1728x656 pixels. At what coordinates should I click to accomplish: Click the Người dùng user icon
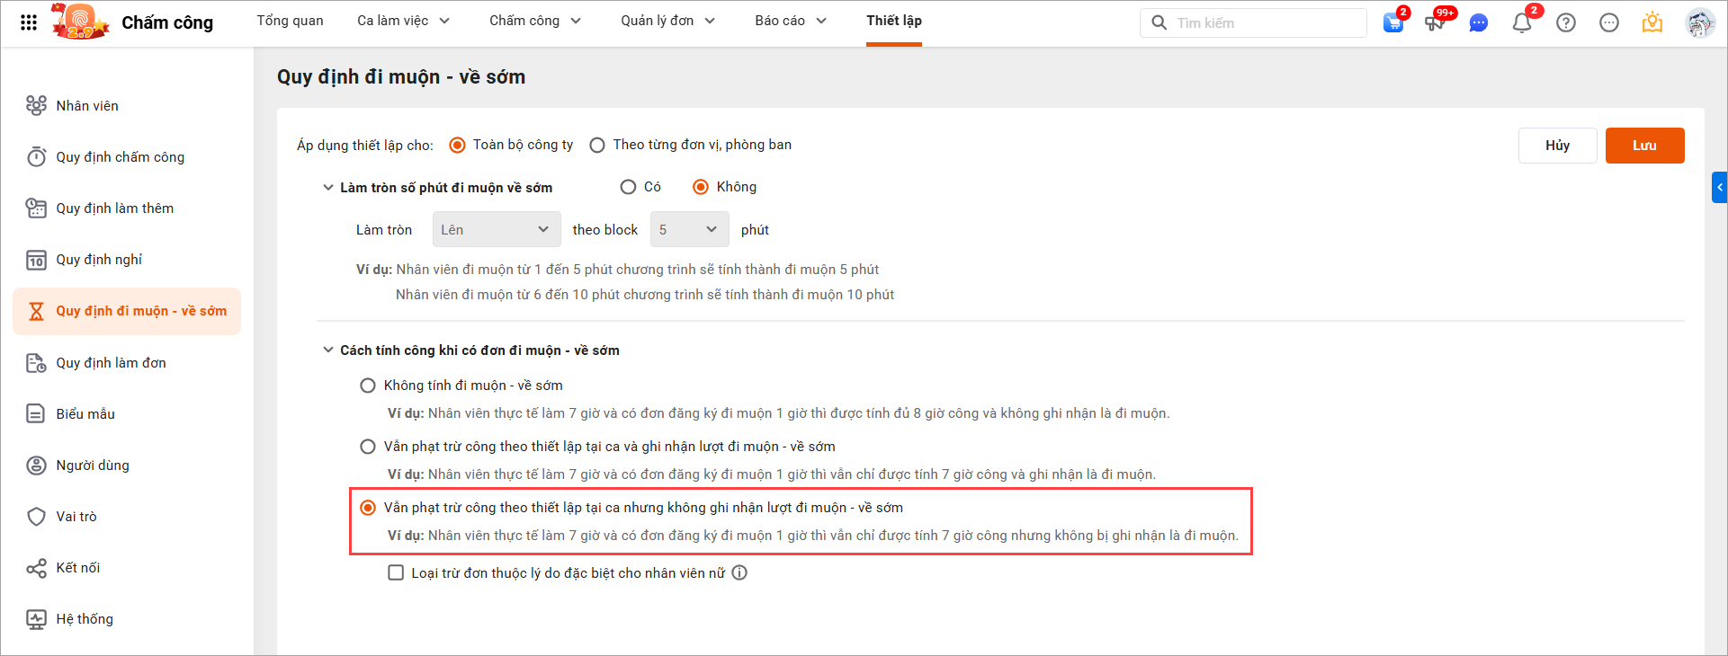point(36,465)
